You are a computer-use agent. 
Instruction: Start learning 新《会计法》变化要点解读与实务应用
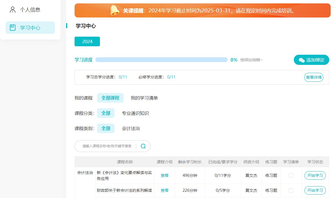[x=315, y=175]
